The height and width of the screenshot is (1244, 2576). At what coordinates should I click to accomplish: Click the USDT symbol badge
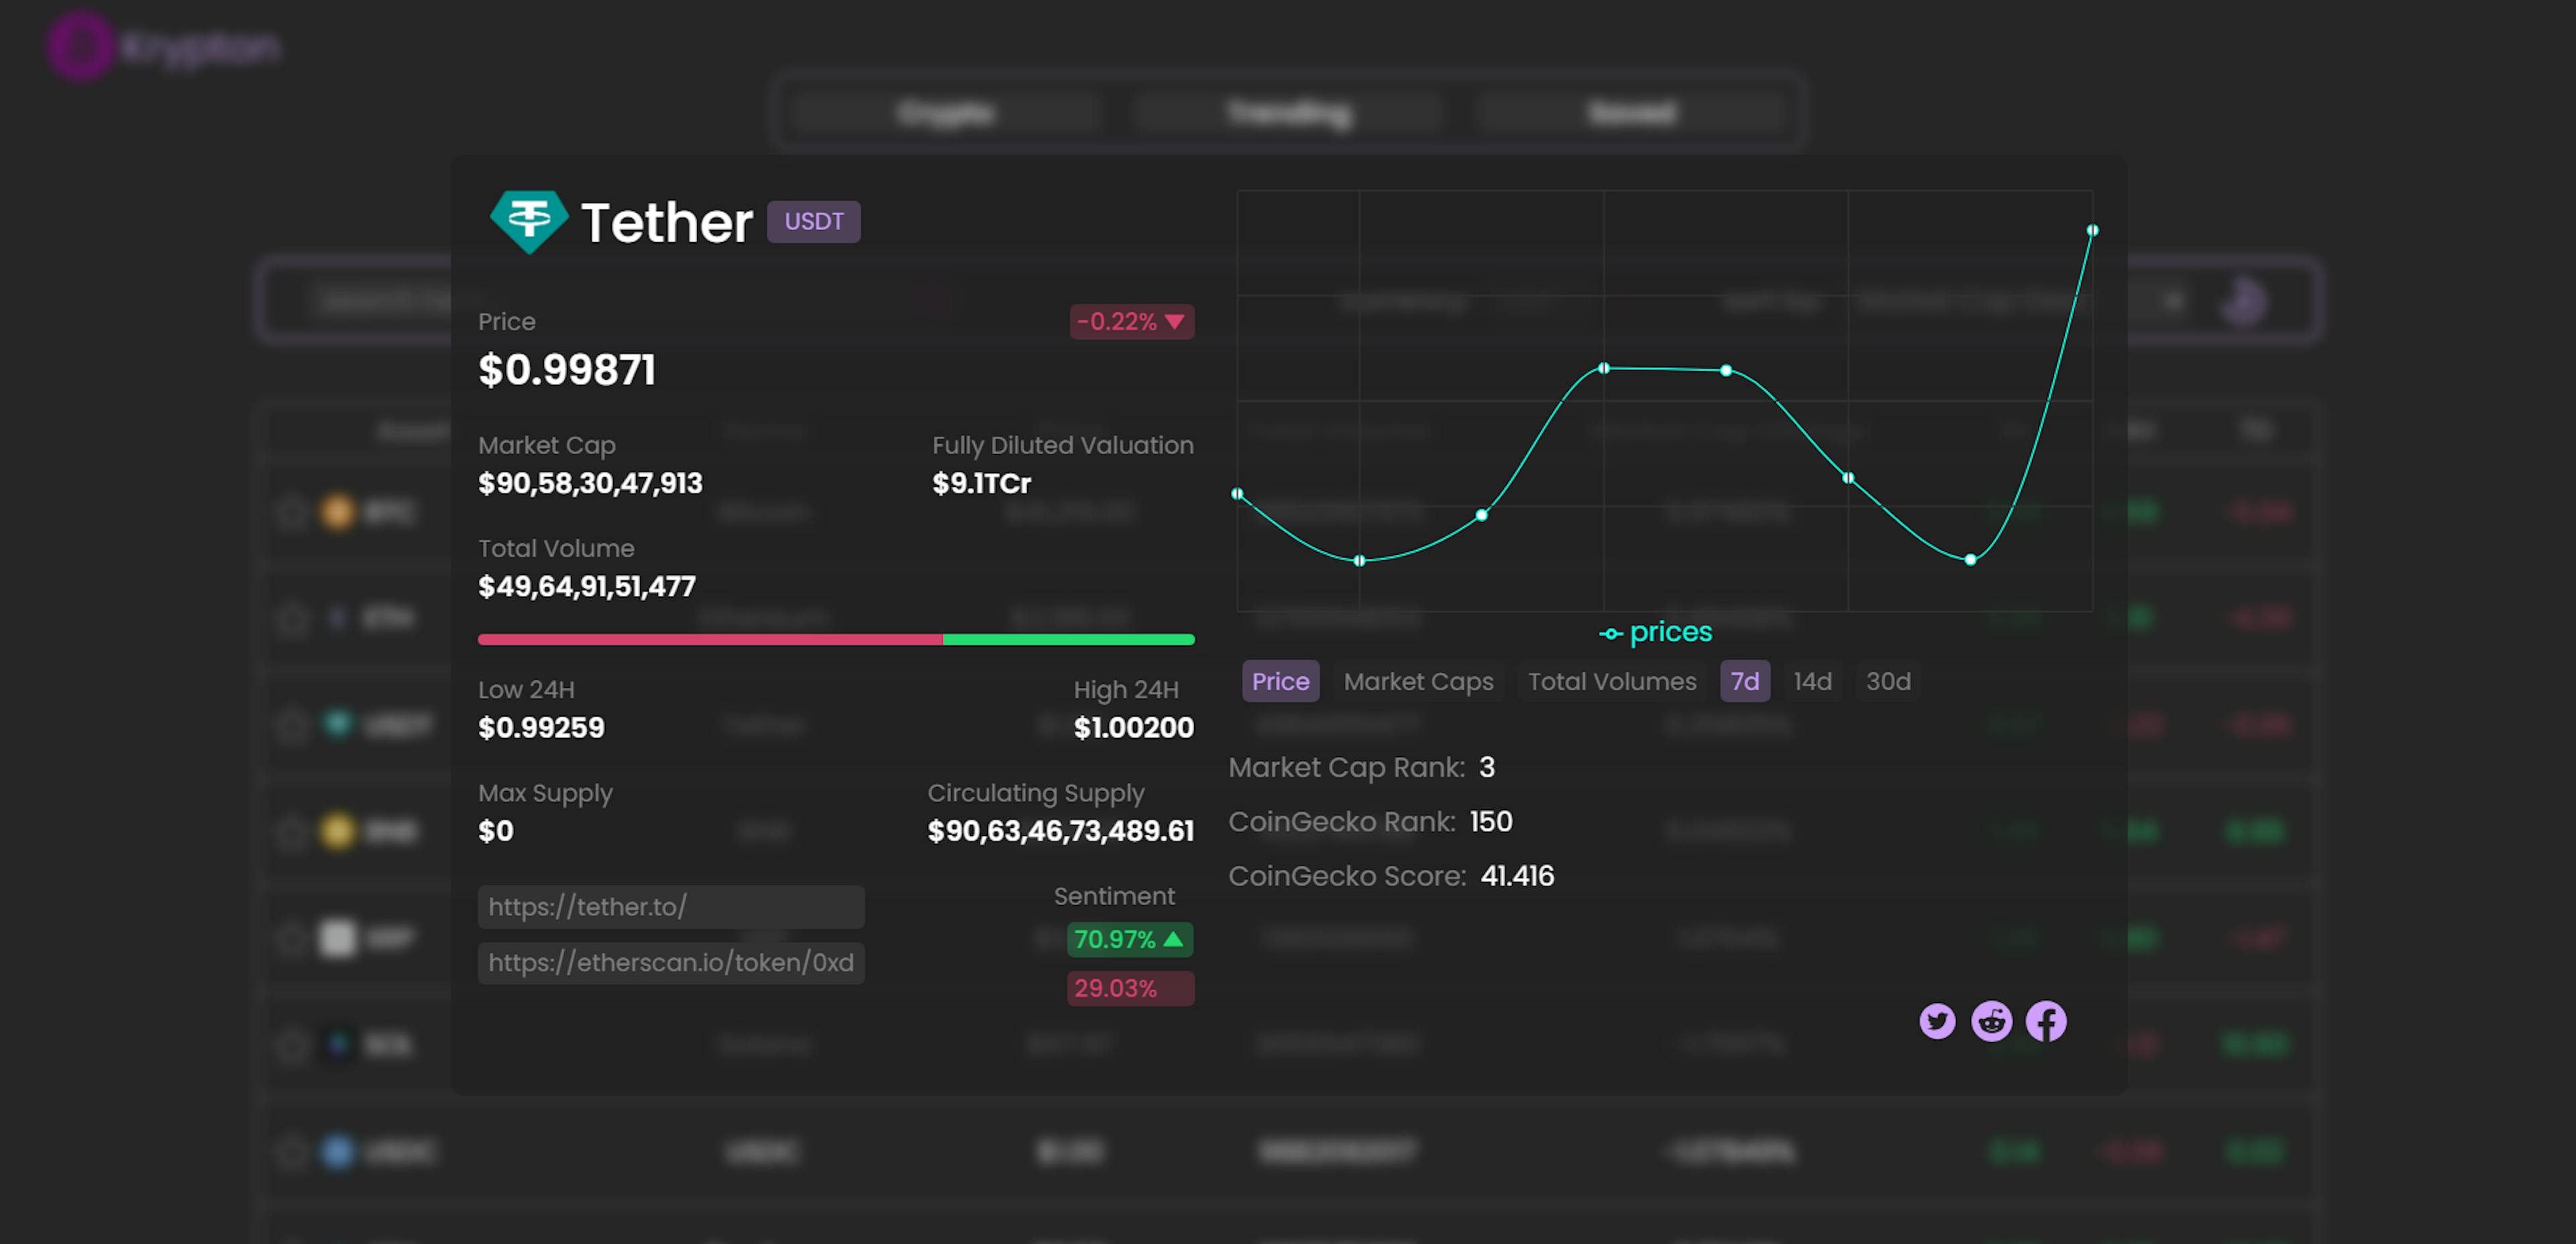pos(814,221)
